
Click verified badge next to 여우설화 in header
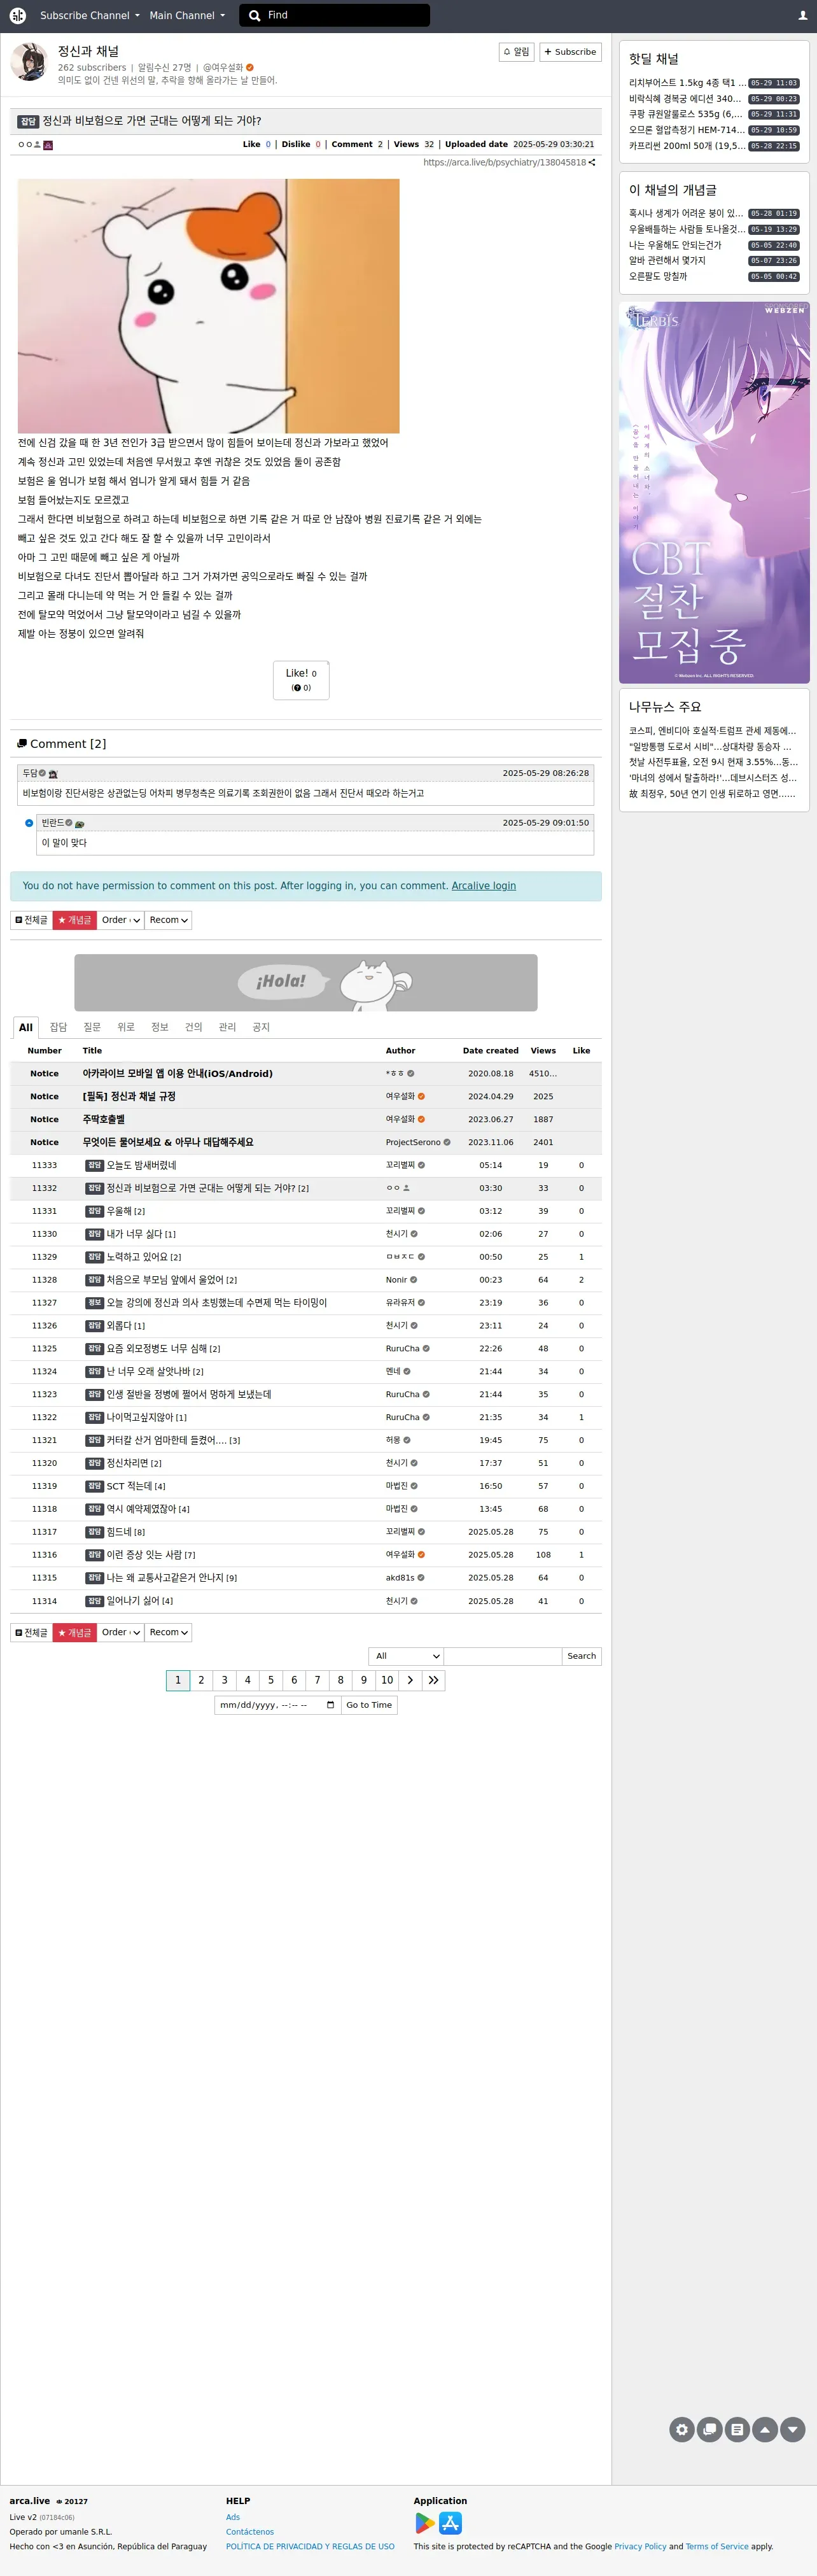(250, 68)
